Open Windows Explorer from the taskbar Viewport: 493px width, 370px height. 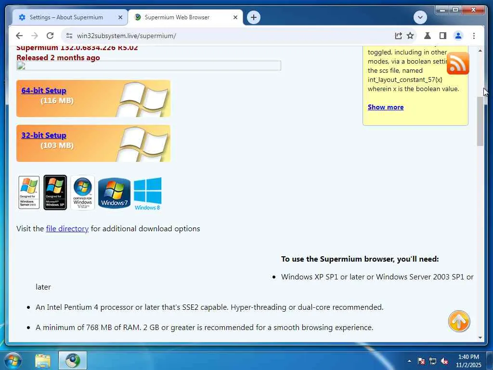click(43, 361)
